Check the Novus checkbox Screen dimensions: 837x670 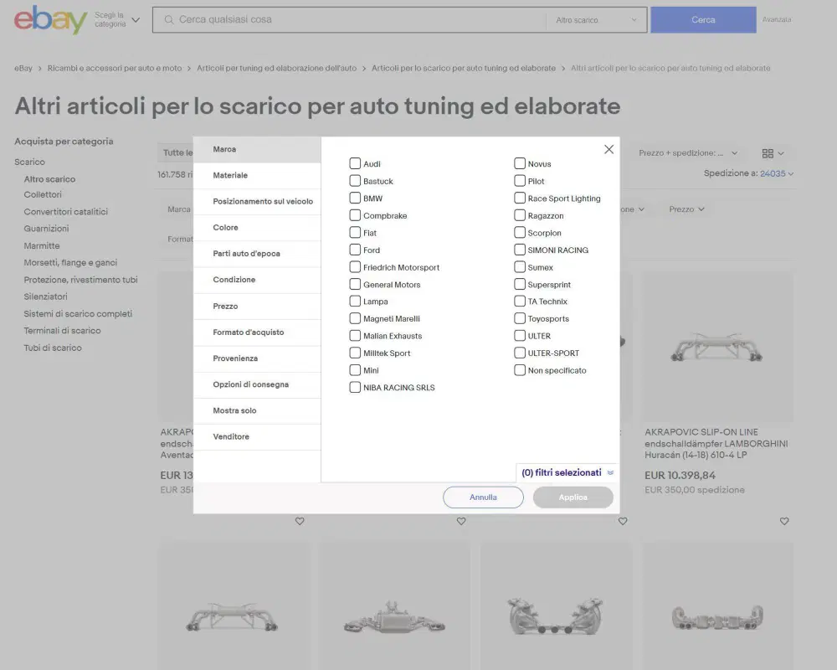point(520,163)
